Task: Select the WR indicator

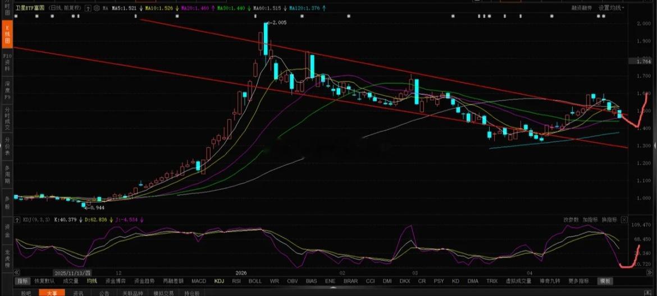Action: coord(275,281)
